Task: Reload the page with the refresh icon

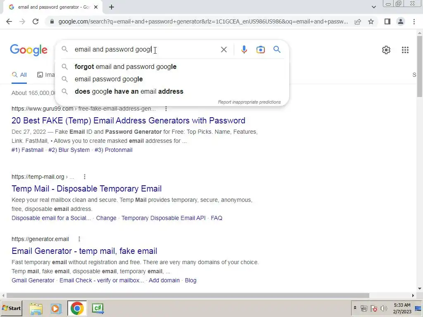Action: 36,21
